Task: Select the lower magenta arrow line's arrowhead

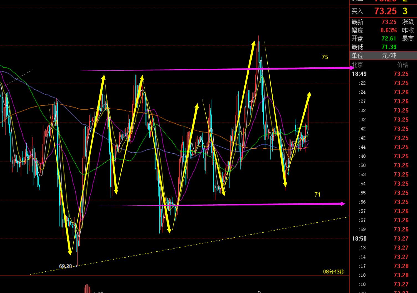Action: pos(343,204)
